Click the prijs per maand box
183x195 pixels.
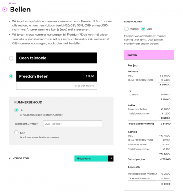[x=57, y=86]
